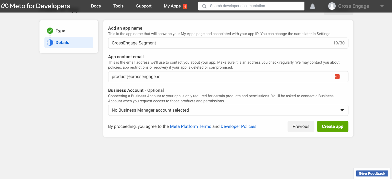Open the Business Manager account dropdown

pos(228,110)
